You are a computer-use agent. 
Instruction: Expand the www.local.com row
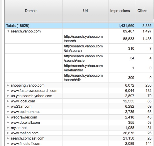(8, 101)
